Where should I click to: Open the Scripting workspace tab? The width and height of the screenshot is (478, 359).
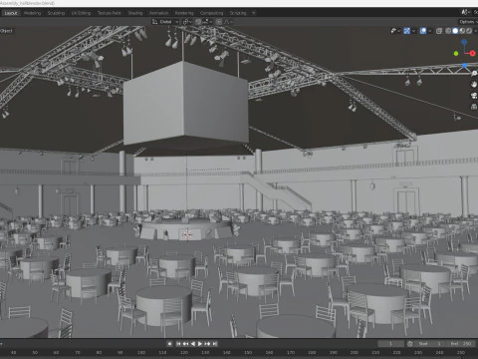pos(238,13)
